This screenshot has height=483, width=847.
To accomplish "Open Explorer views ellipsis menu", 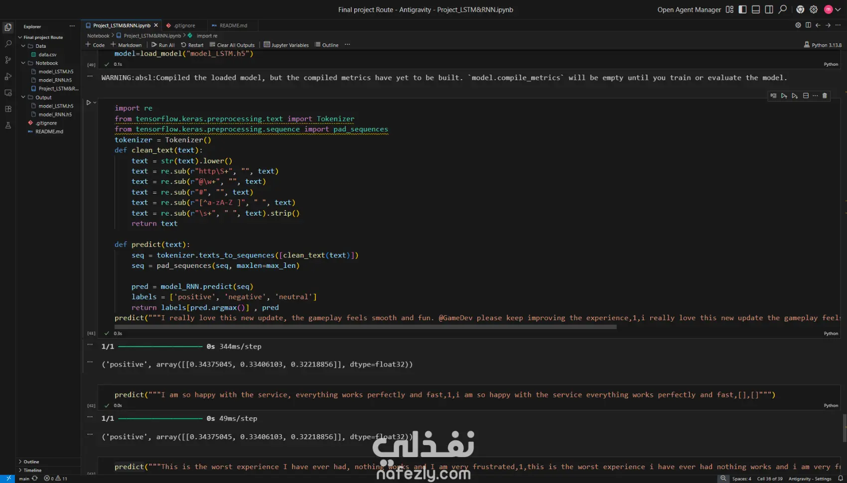I will (x=72, y=26).
